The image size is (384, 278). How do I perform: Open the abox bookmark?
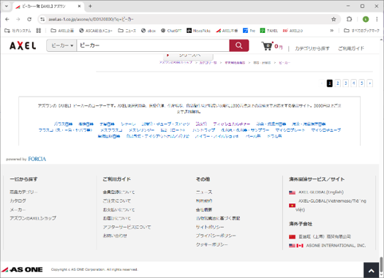pyautogui.click(x=148, y=31)
